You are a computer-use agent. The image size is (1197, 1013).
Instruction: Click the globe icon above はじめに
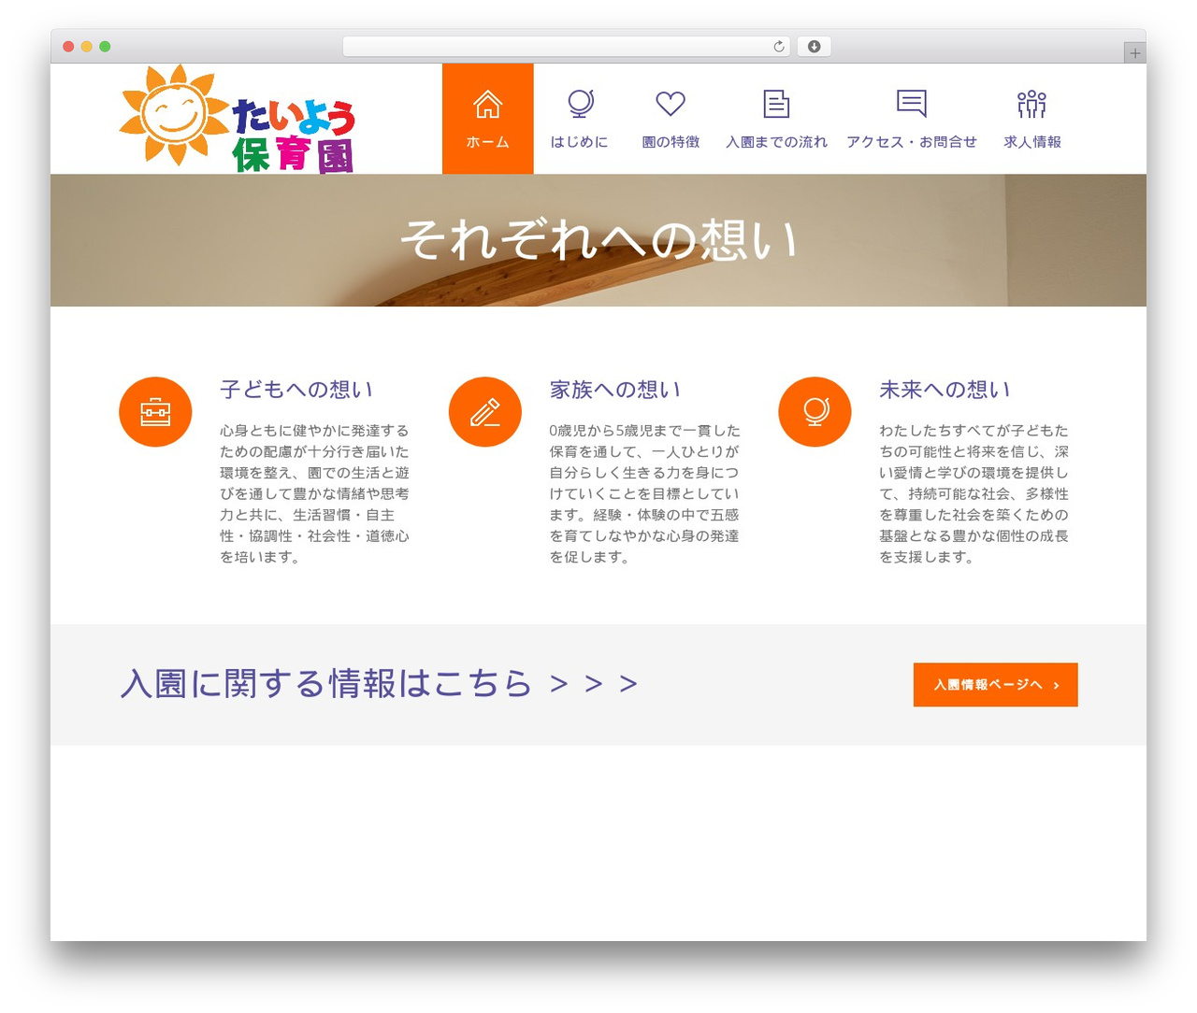coord(580,103)
